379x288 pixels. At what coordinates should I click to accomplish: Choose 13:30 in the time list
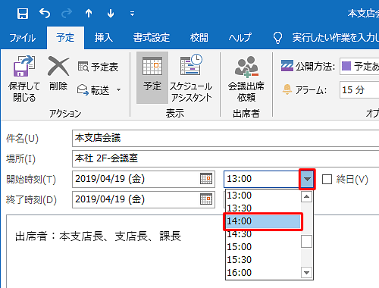coord(263,208)
